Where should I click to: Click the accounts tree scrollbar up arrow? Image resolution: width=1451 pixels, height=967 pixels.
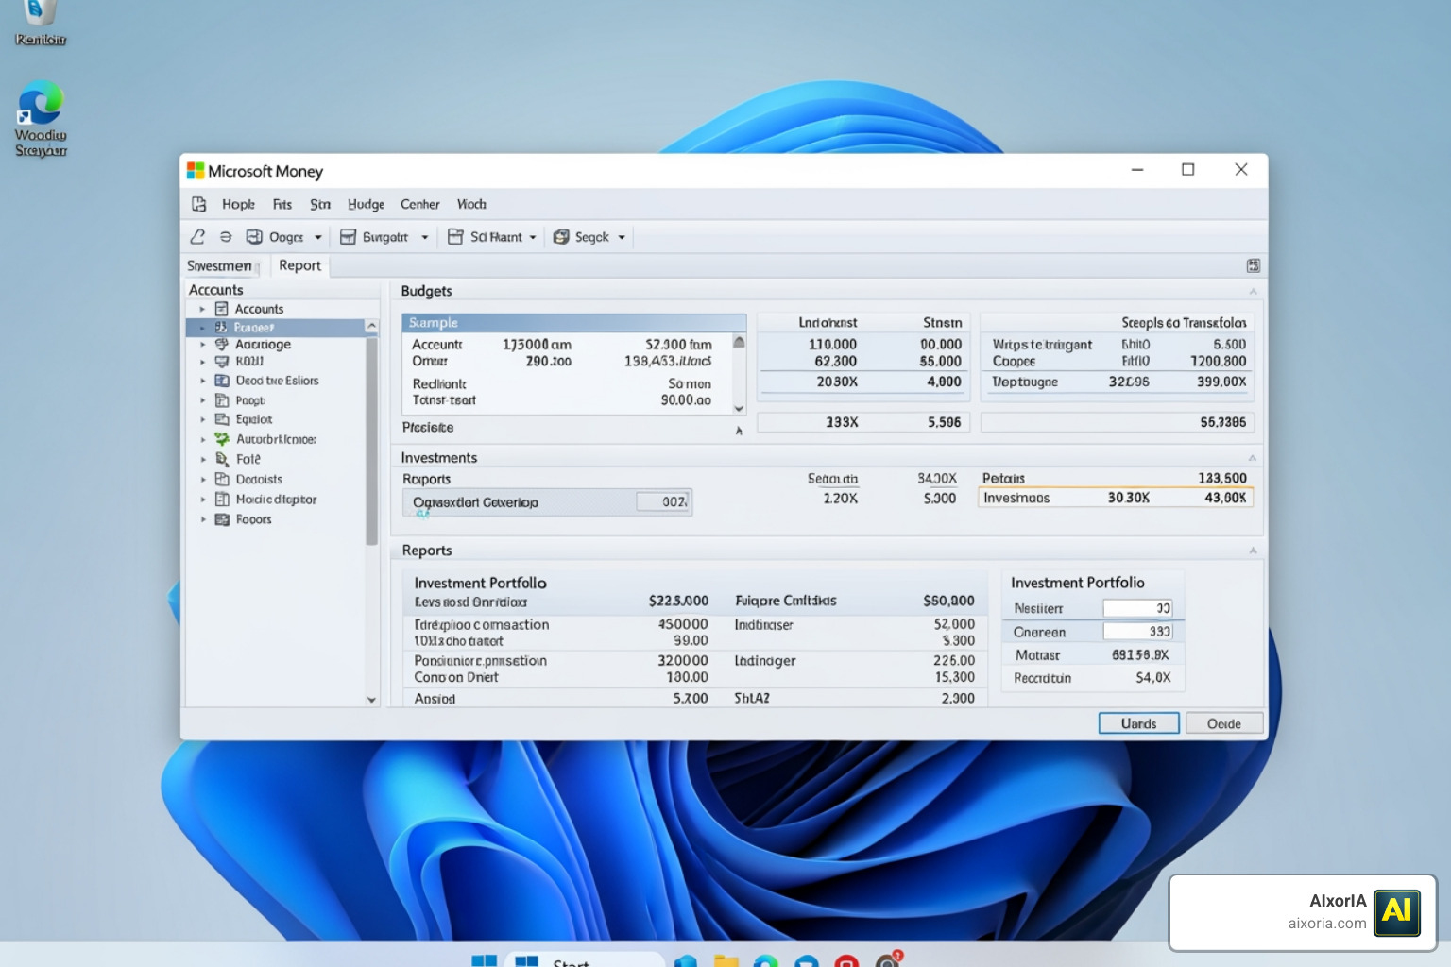pyautogui.click(x=371, y=326)
